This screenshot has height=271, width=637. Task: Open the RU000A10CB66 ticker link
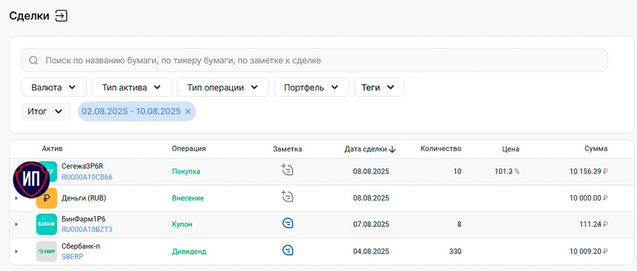[87, 177]
